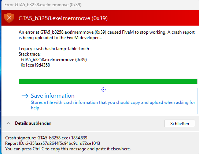Click the red header error title
Image resolution: width=199 pixels, height=154 pixels.
coord(63,18)
